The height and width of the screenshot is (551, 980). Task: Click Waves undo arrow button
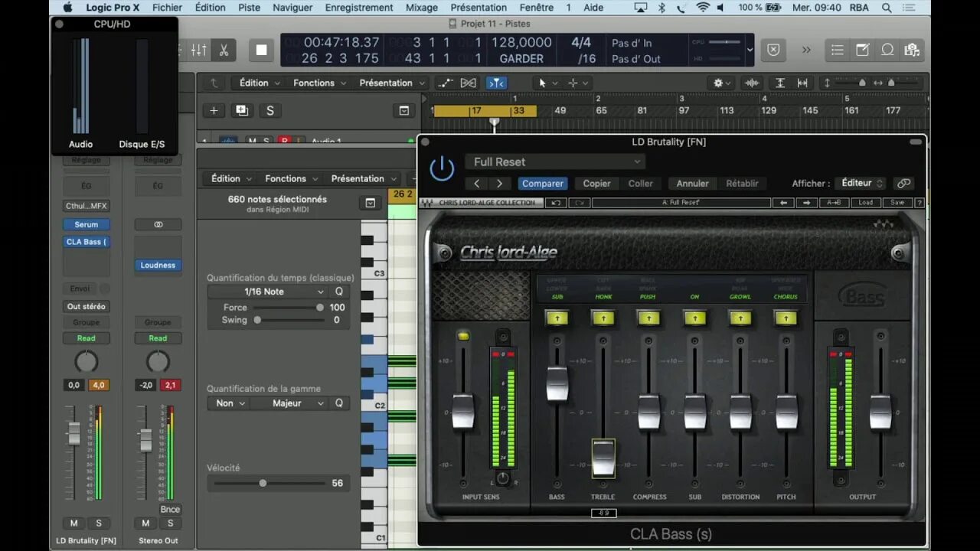(557, 203)
